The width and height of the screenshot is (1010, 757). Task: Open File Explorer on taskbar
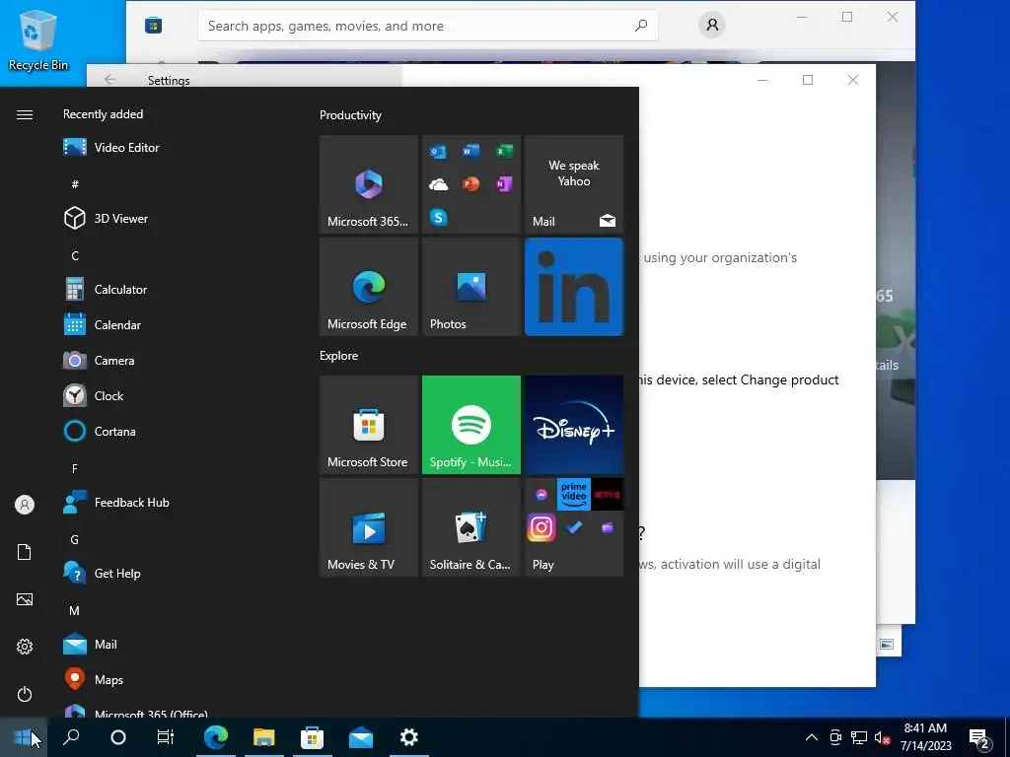coord(264,737)
